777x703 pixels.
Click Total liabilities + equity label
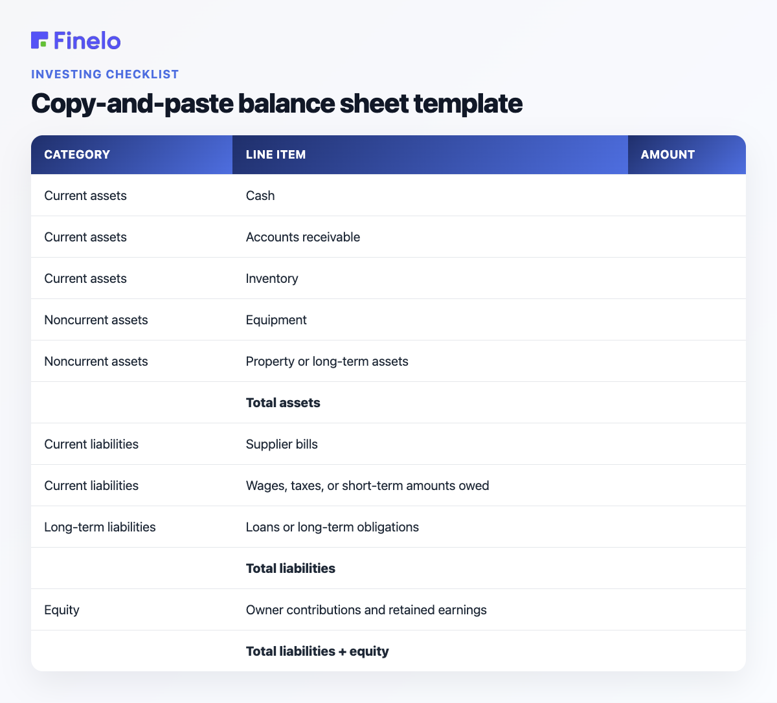pos(317,651)
